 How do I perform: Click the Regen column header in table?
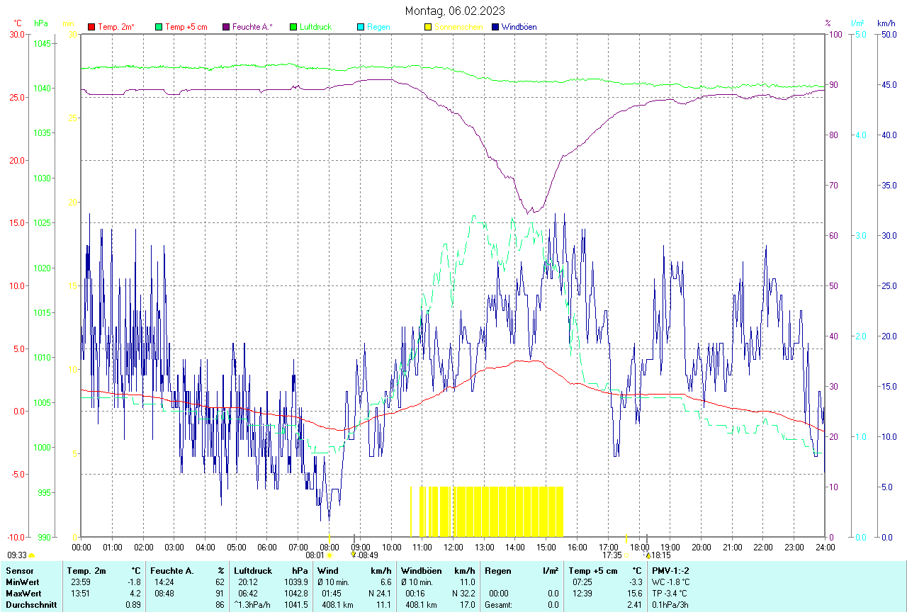tap(497, 570)
